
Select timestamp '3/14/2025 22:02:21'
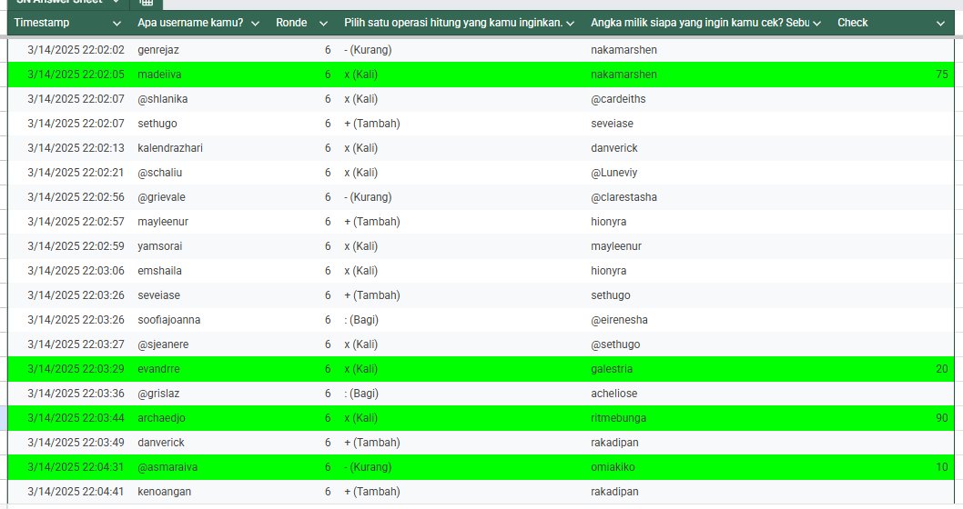tap(76, 173)
